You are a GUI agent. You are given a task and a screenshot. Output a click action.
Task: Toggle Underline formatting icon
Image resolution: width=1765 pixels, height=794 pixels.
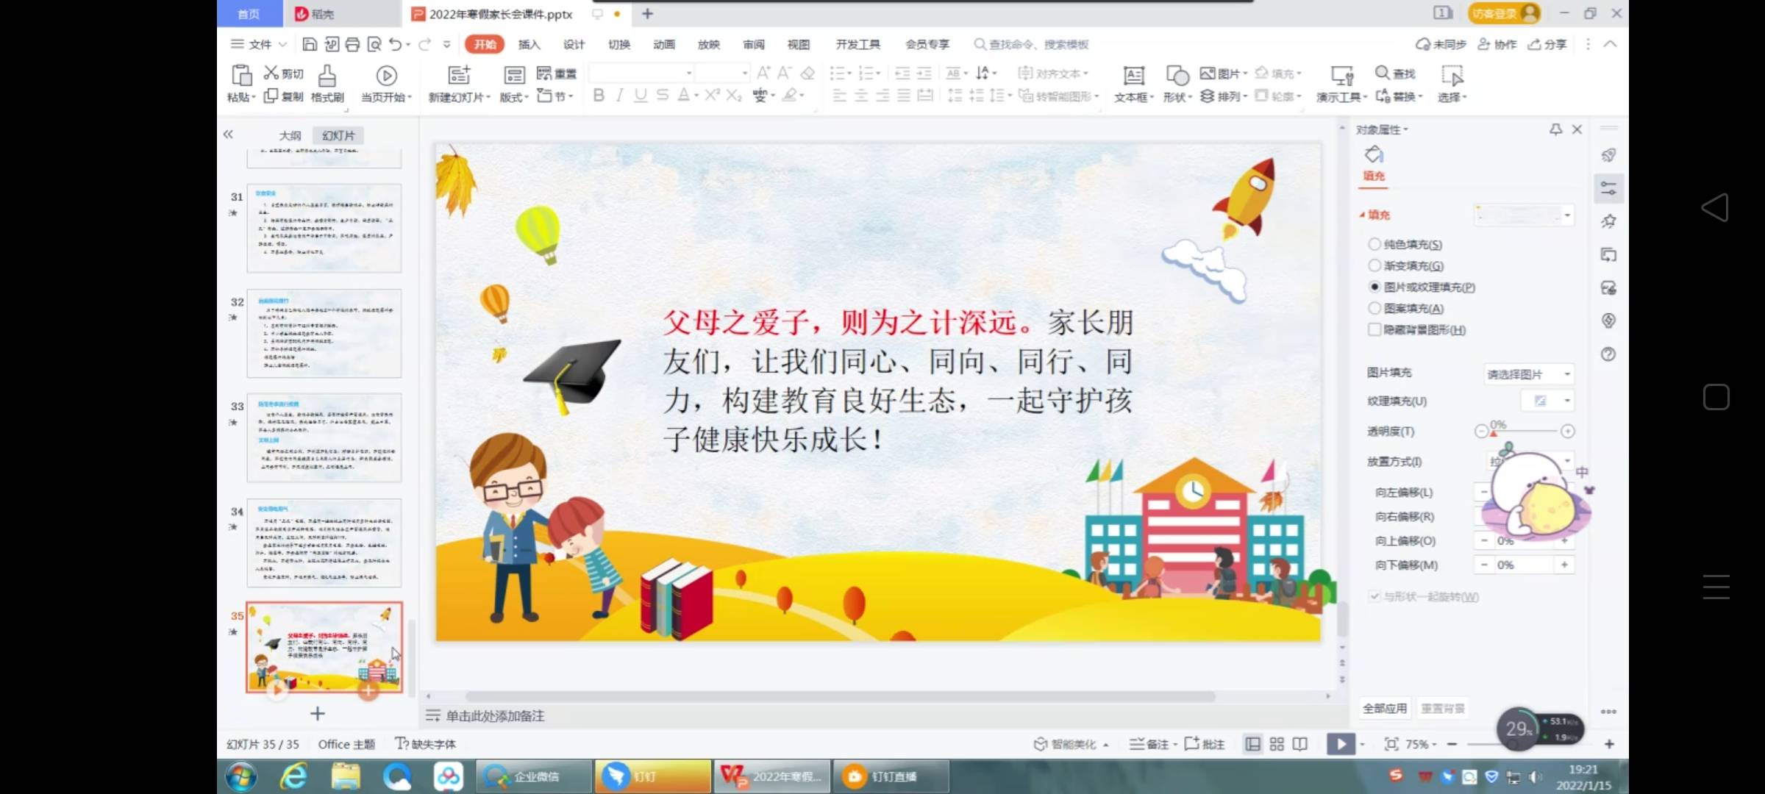coord(641,95)
